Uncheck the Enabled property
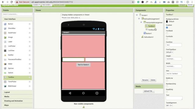 point(167,28)
